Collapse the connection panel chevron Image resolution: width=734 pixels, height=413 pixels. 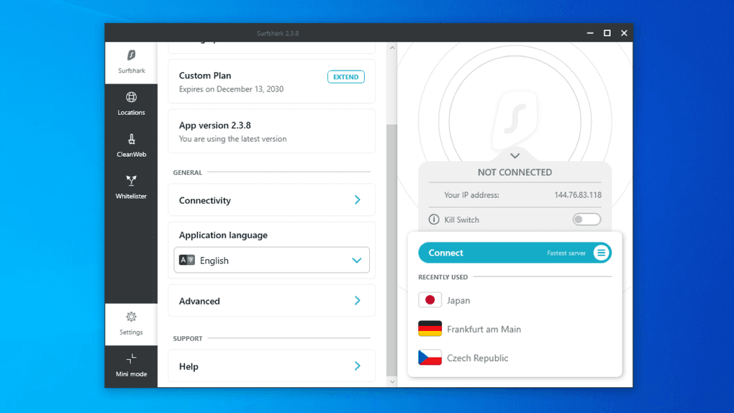(515, 155)
